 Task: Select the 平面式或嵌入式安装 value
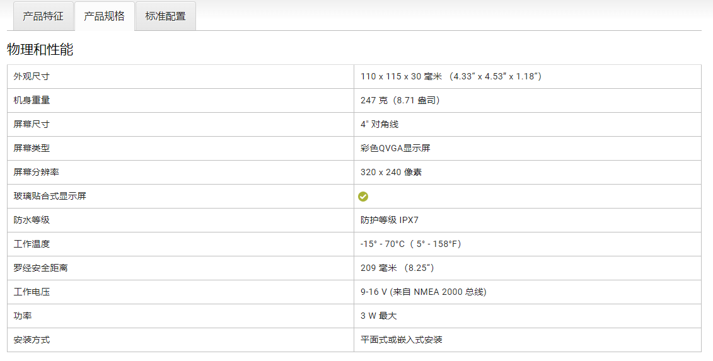(x=401, y=340)
